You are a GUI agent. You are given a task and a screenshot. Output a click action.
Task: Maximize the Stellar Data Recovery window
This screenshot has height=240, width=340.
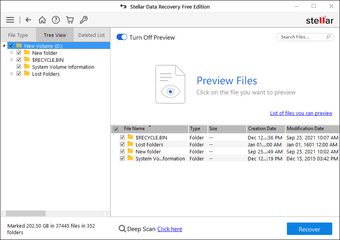tap(314, 6)
